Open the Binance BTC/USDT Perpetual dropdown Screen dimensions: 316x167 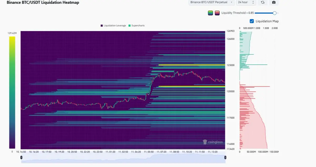(212, 2)
